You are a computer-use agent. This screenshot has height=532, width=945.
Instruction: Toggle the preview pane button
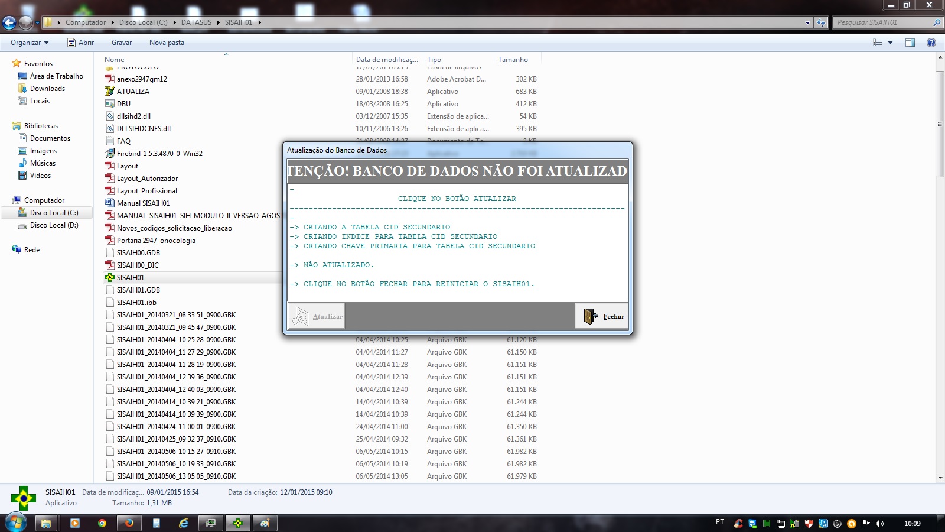coord(910,43)
